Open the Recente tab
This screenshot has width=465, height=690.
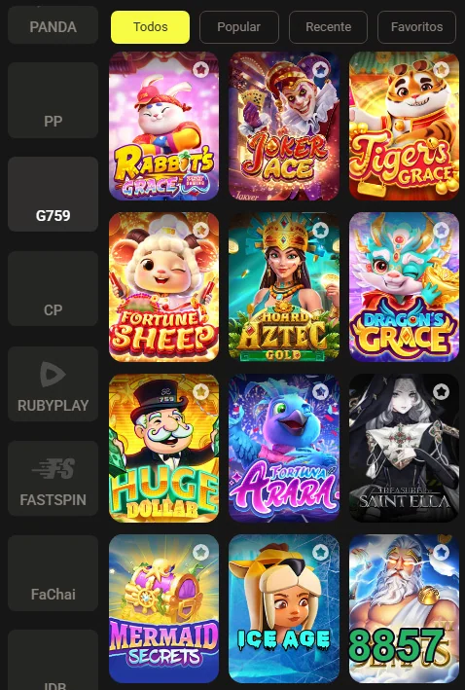(x=328, y=27)
